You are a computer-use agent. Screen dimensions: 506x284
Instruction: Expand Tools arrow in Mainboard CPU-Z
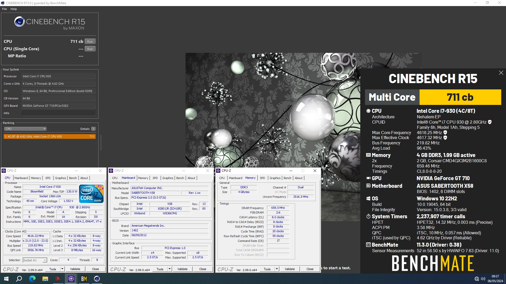(x=169, y=269)
